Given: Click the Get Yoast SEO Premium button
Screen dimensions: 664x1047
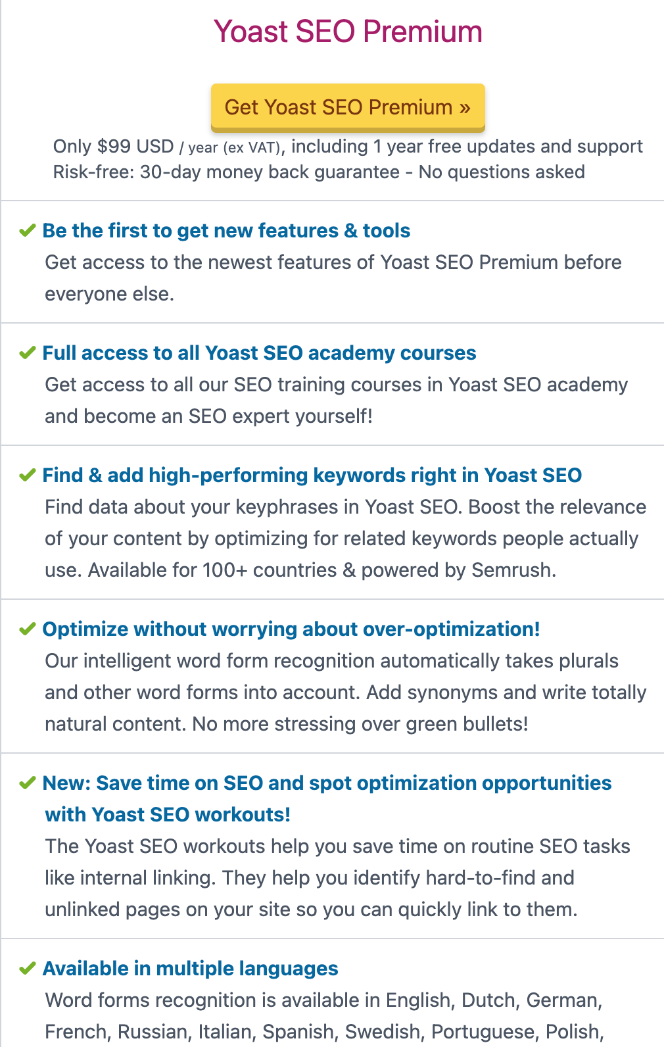Looking at the screenshot, I should (x=347, y=107).
